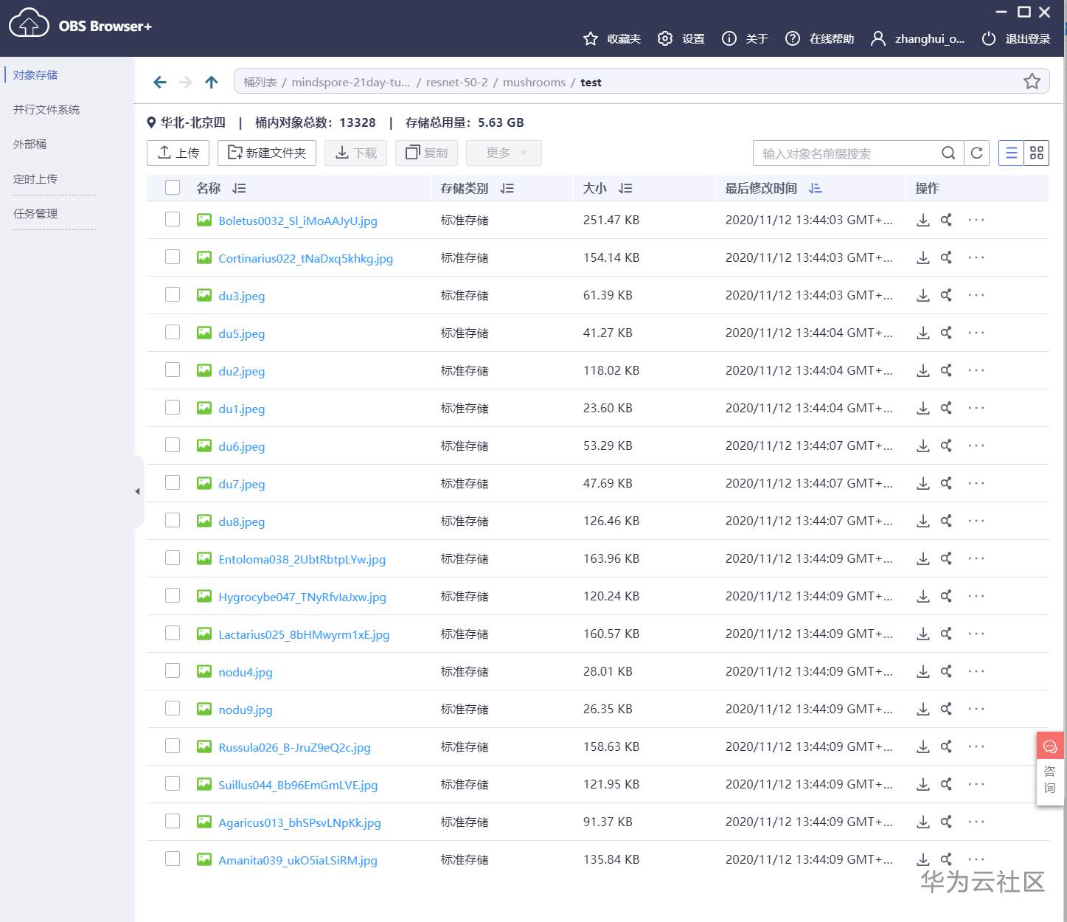The image size is (1067, 922).
Task: Open the 任务管理 sidebar section
Action: point(35,214)
